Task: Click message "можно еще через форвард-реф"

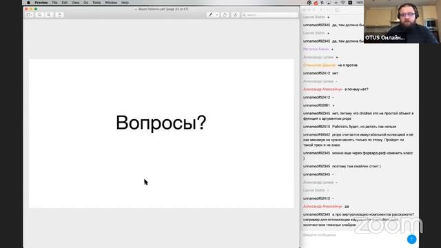Action: coord(358,156)
